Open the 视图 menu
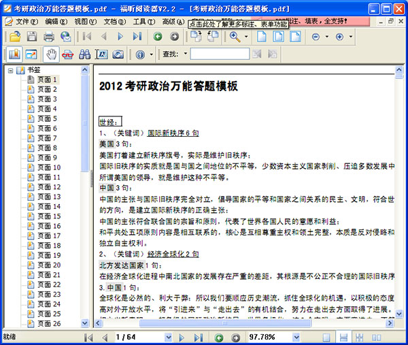 (86, 22)
